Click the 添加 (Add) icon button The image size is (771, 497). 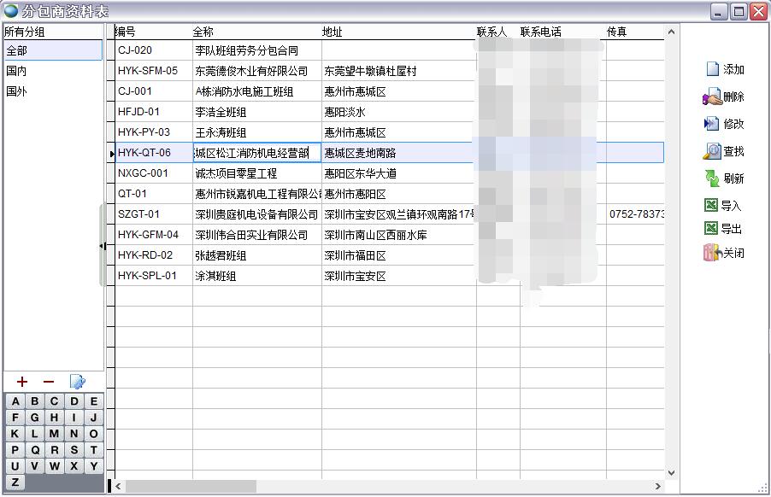coord(712,69)
